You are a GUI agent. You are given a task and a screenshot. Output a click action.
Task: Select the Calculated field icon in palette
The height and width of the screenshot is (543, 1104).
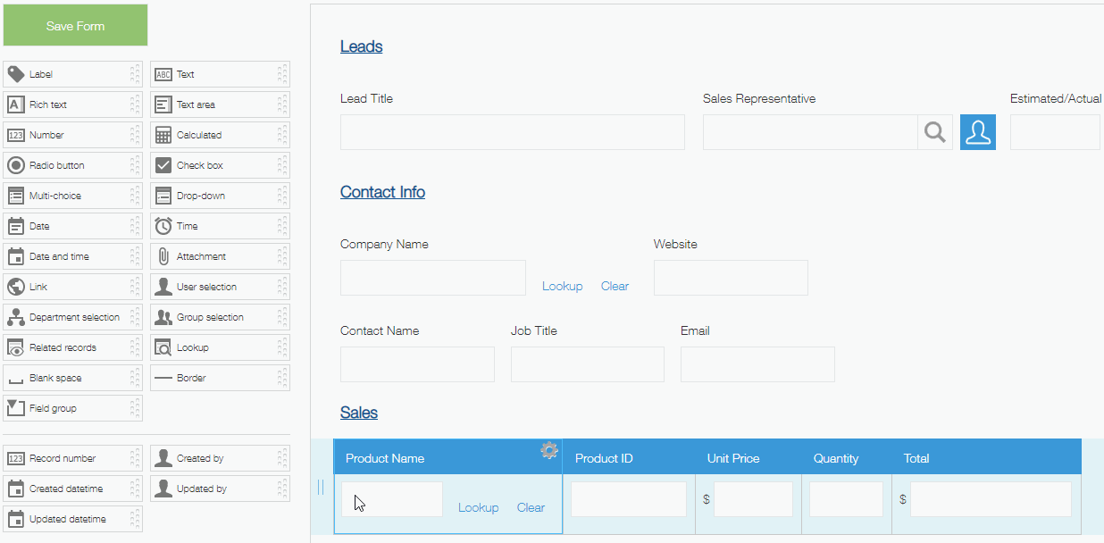tap(163, 135)
